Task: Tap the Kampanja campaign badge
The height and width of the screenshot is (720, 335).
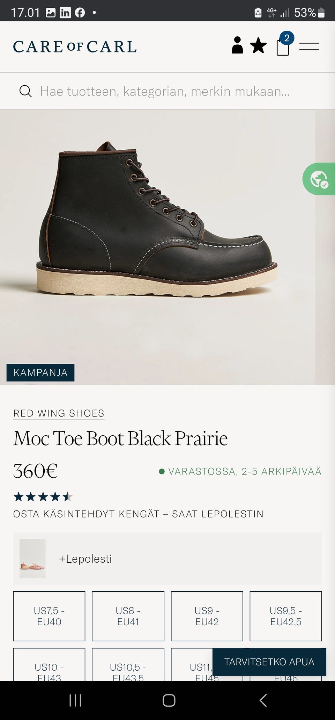Action: pos(40,372)
